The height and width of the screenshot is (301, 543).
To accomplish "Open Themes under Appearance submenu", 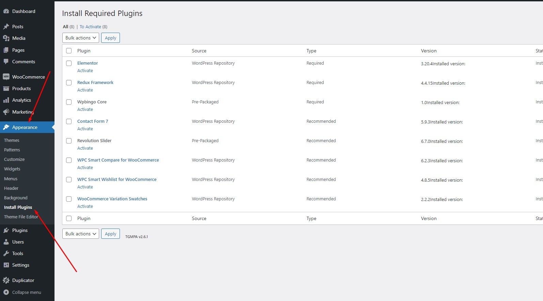I will 12,140.
